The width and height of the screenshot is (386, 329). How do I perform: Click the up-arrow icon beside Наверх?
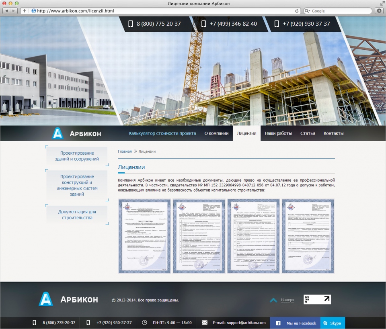click(273, 300)
